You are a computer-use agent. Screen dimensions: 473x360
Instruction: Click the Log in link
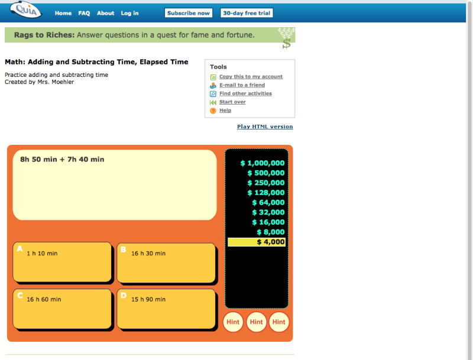coord(129,13)
